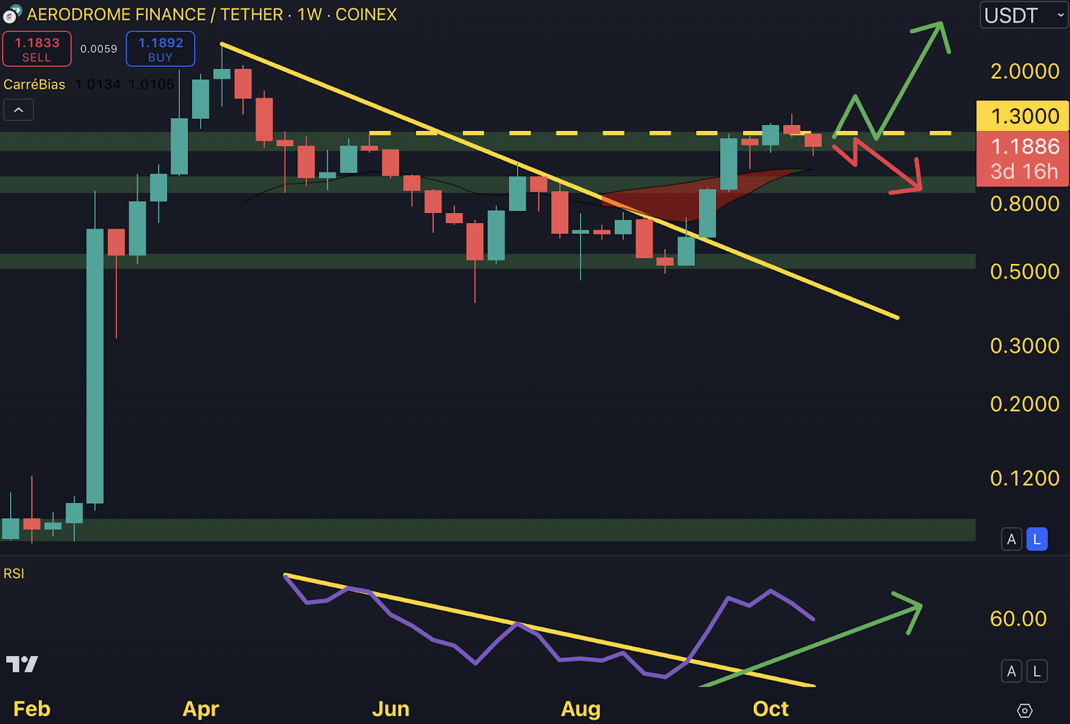The image size is (1070, 724).
Task: Click the RSI indicator label
Action: [13, 573]
